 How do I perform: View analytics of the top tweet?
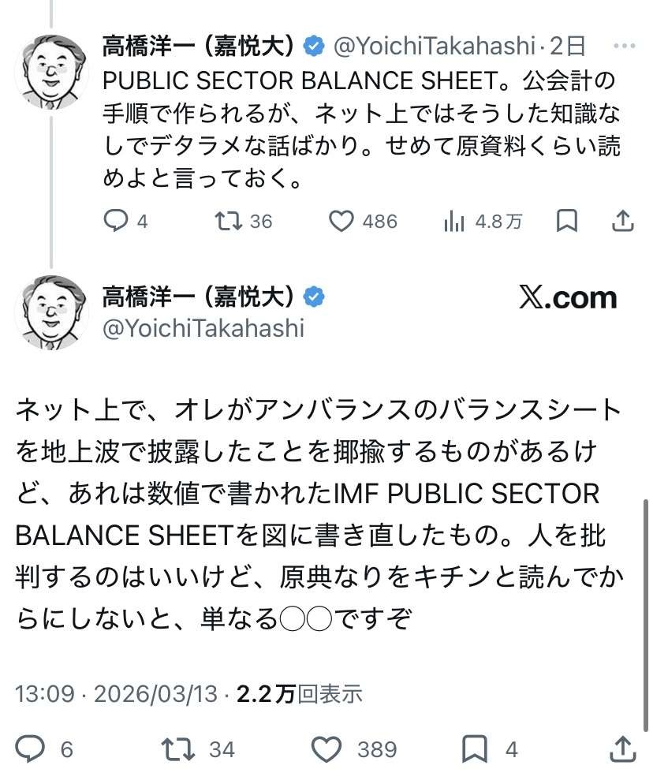455,222
